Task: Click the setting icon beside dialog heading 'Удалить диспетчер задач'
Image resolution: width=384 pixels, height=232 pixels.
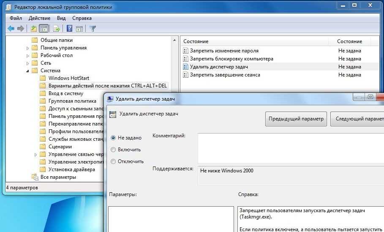Action: pos(113,115)
